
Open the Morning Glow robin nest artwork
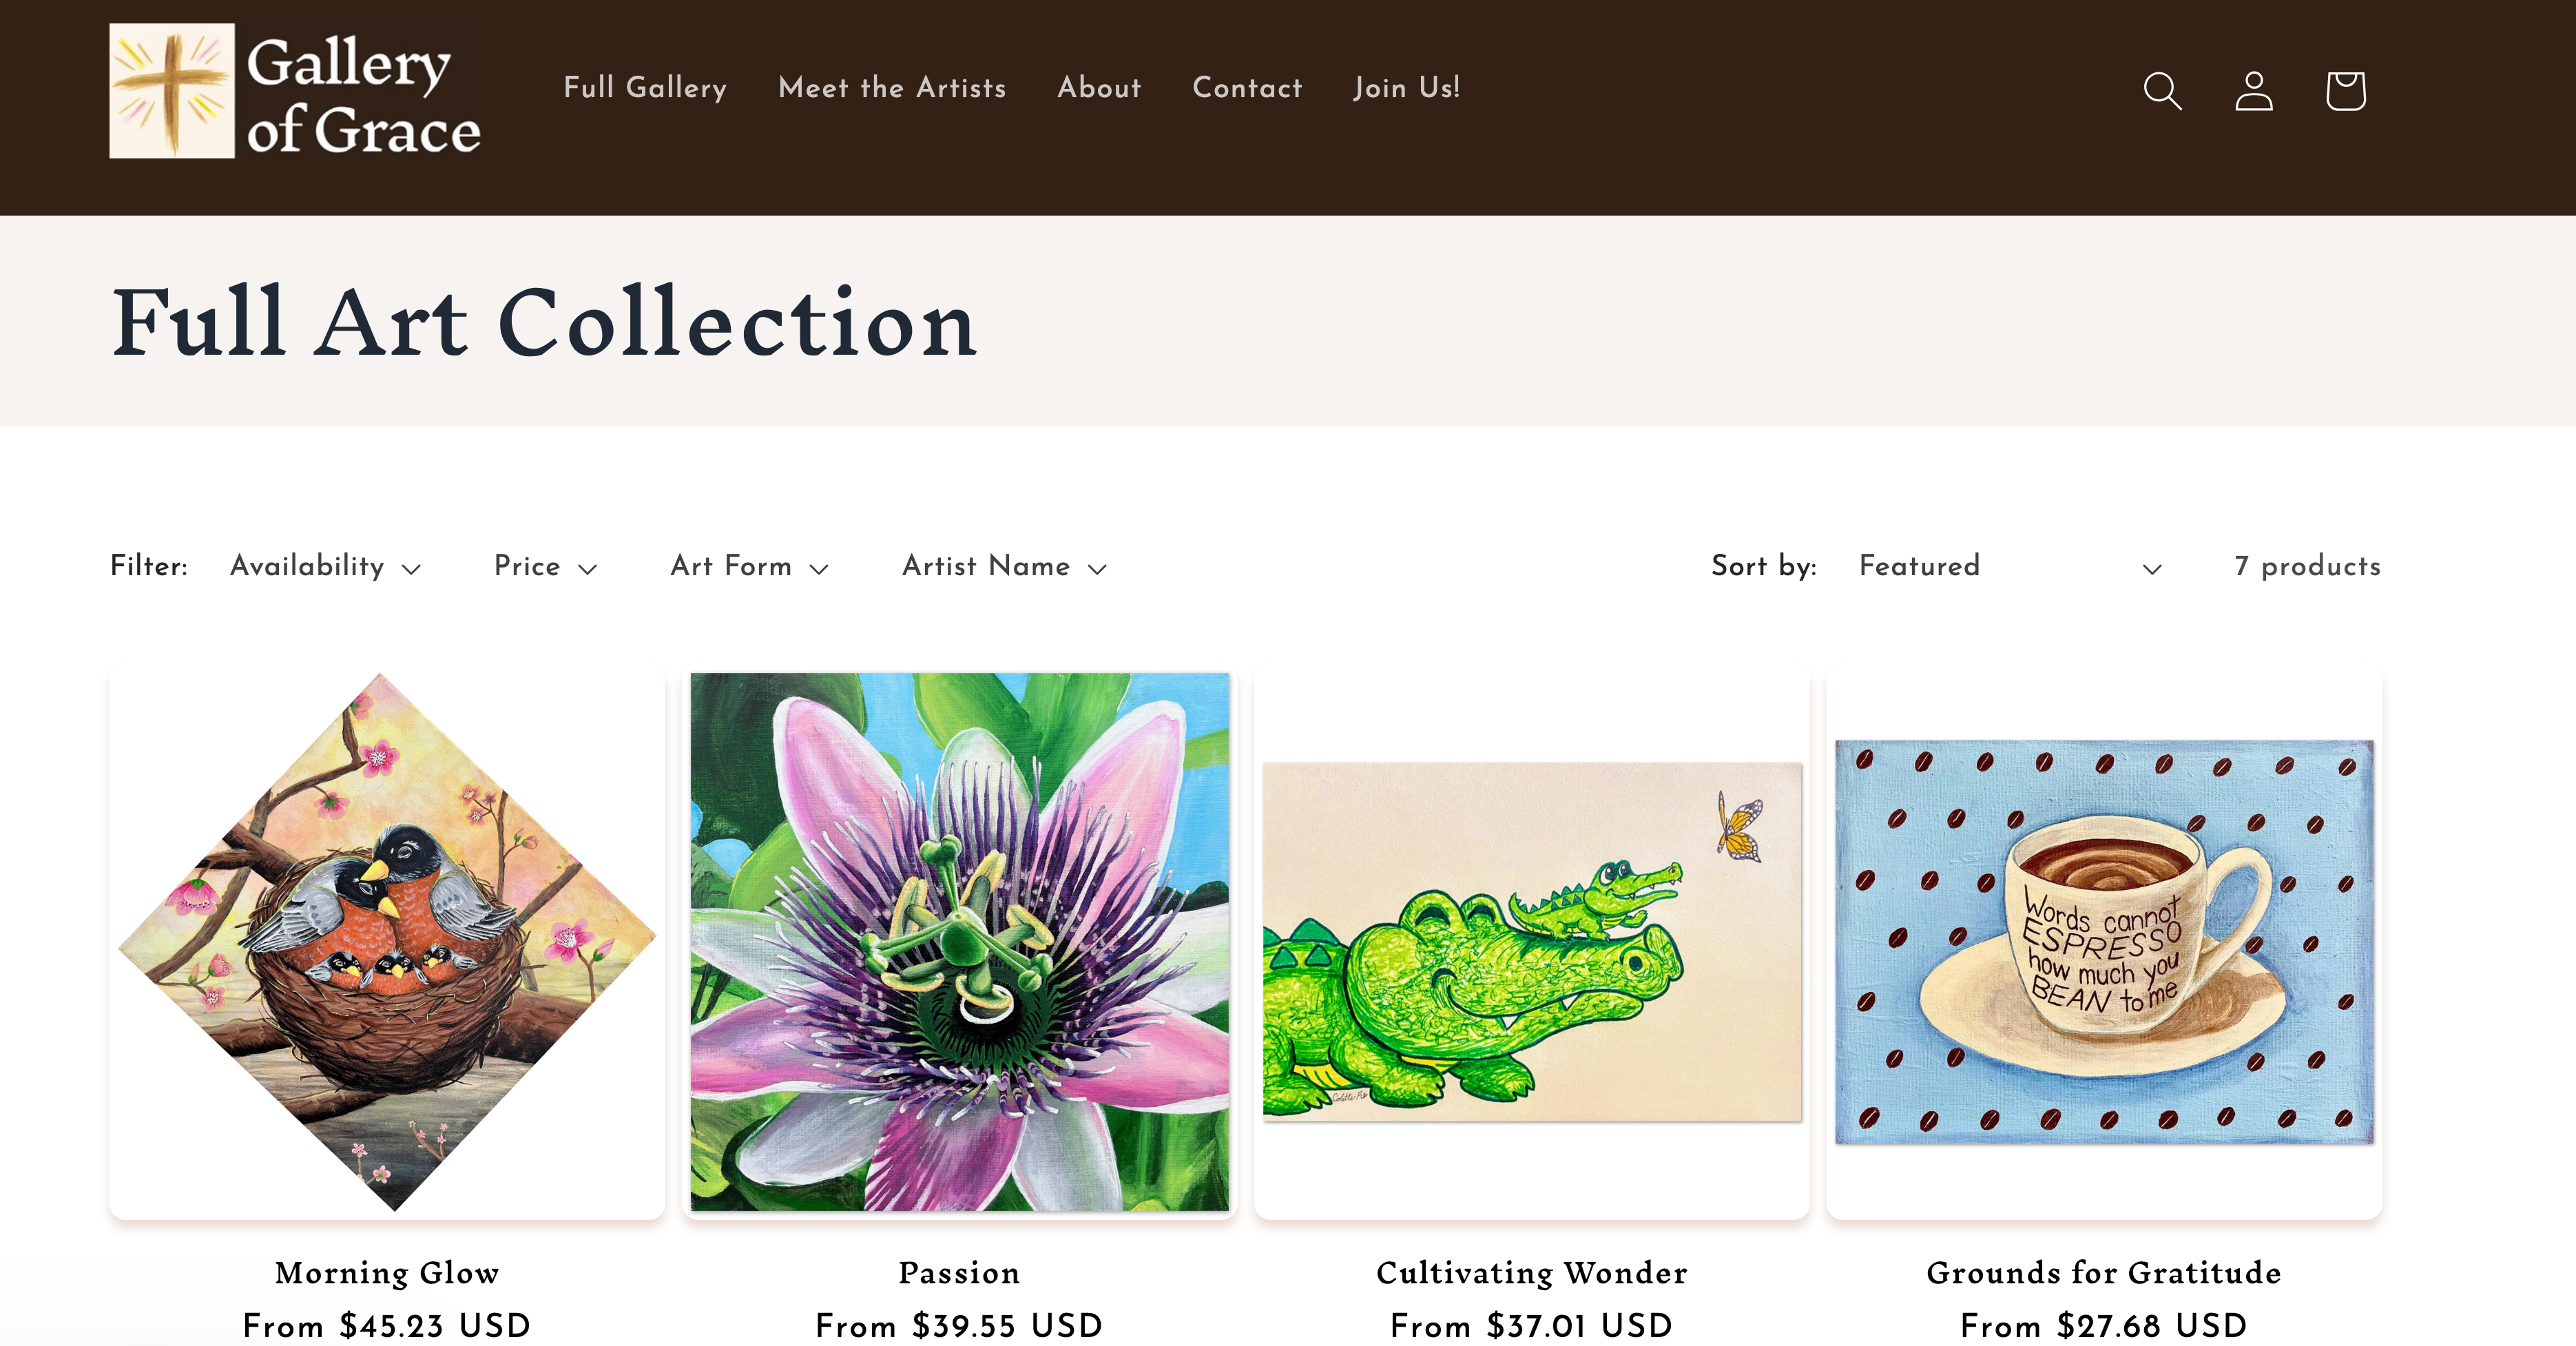(387, 942)
